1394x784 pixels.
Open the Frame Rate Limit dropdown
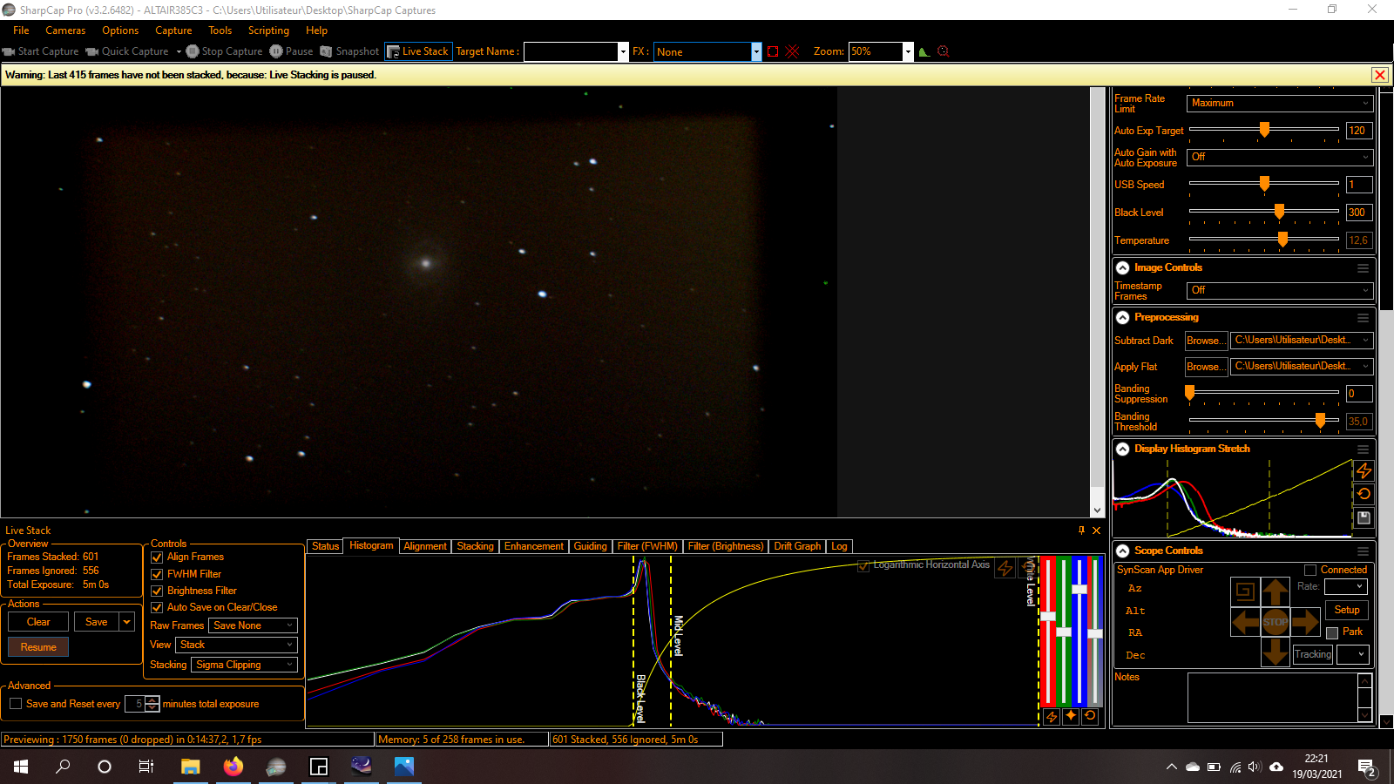tap(1280, 103)
